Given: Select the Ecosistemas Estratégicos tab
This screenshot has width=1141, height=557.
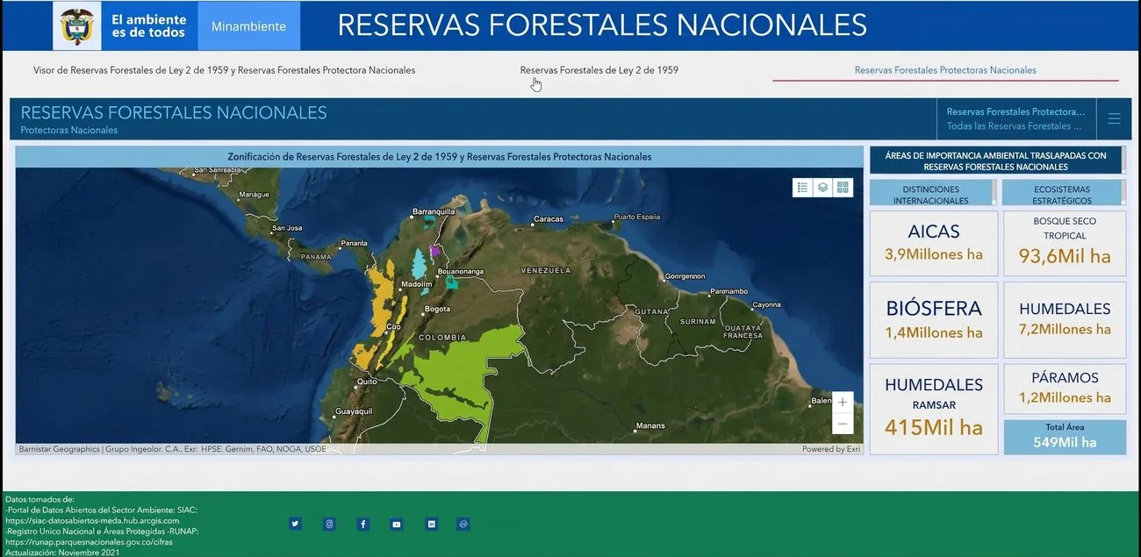Looking at the screenshot, I should coord(1062,194).
